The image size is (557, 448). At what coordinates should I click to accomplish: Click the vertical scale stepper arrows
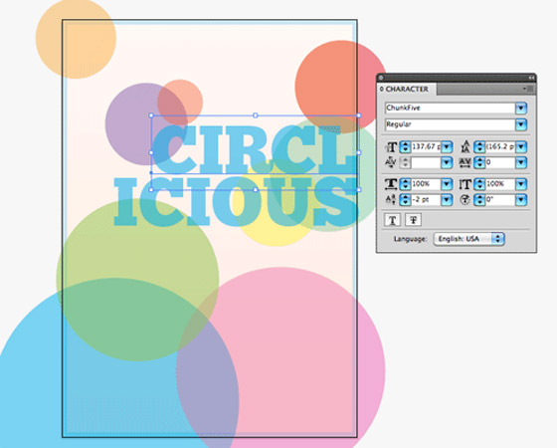click(479, 184)
